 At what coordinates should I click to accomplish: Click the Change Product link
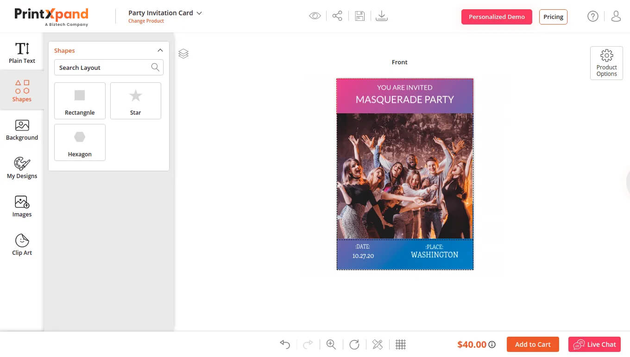point(146,21)
